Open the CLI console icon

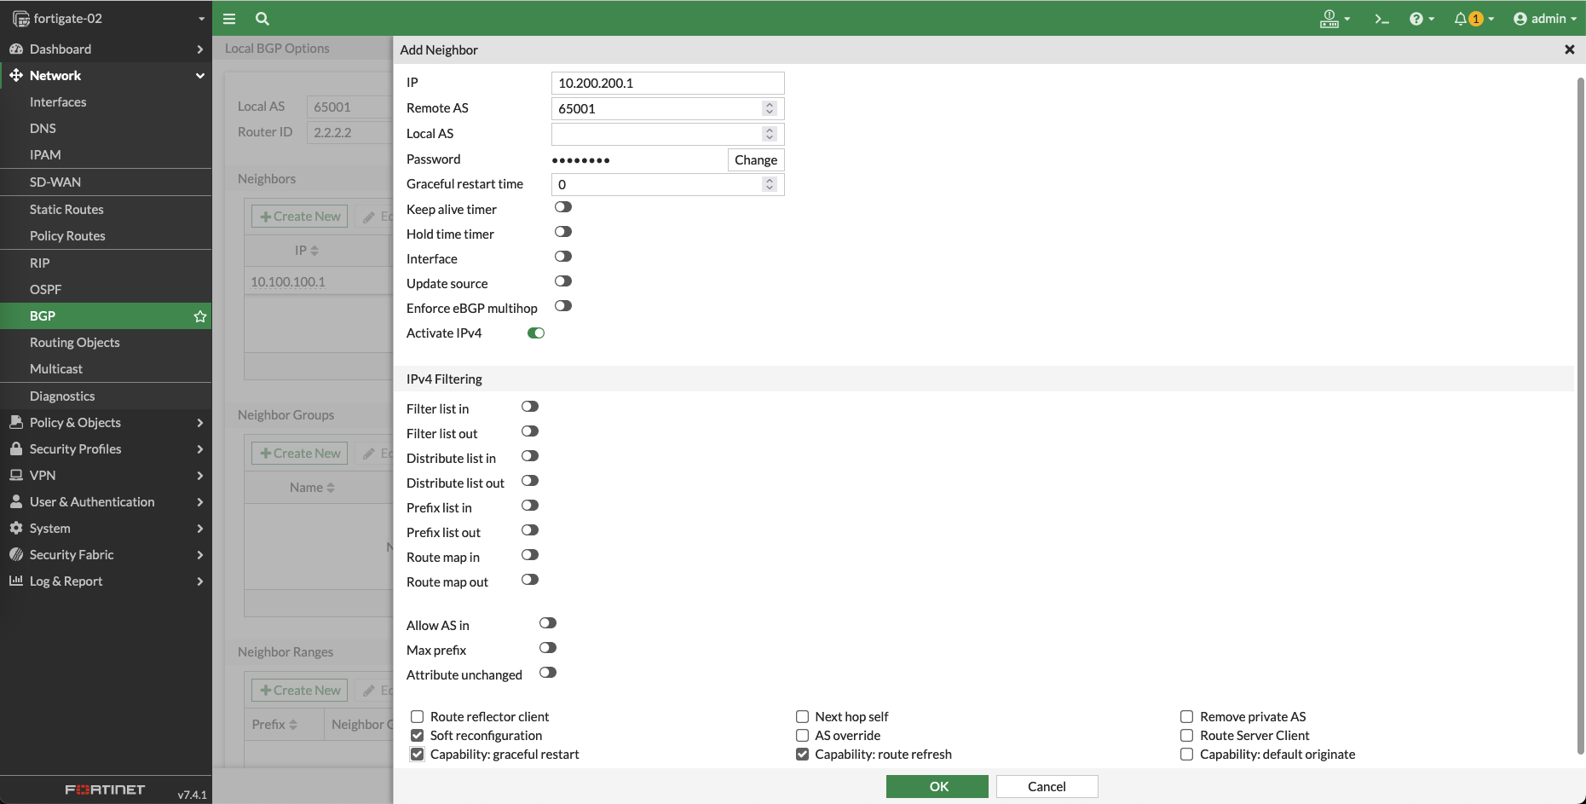pos(1381,19)
